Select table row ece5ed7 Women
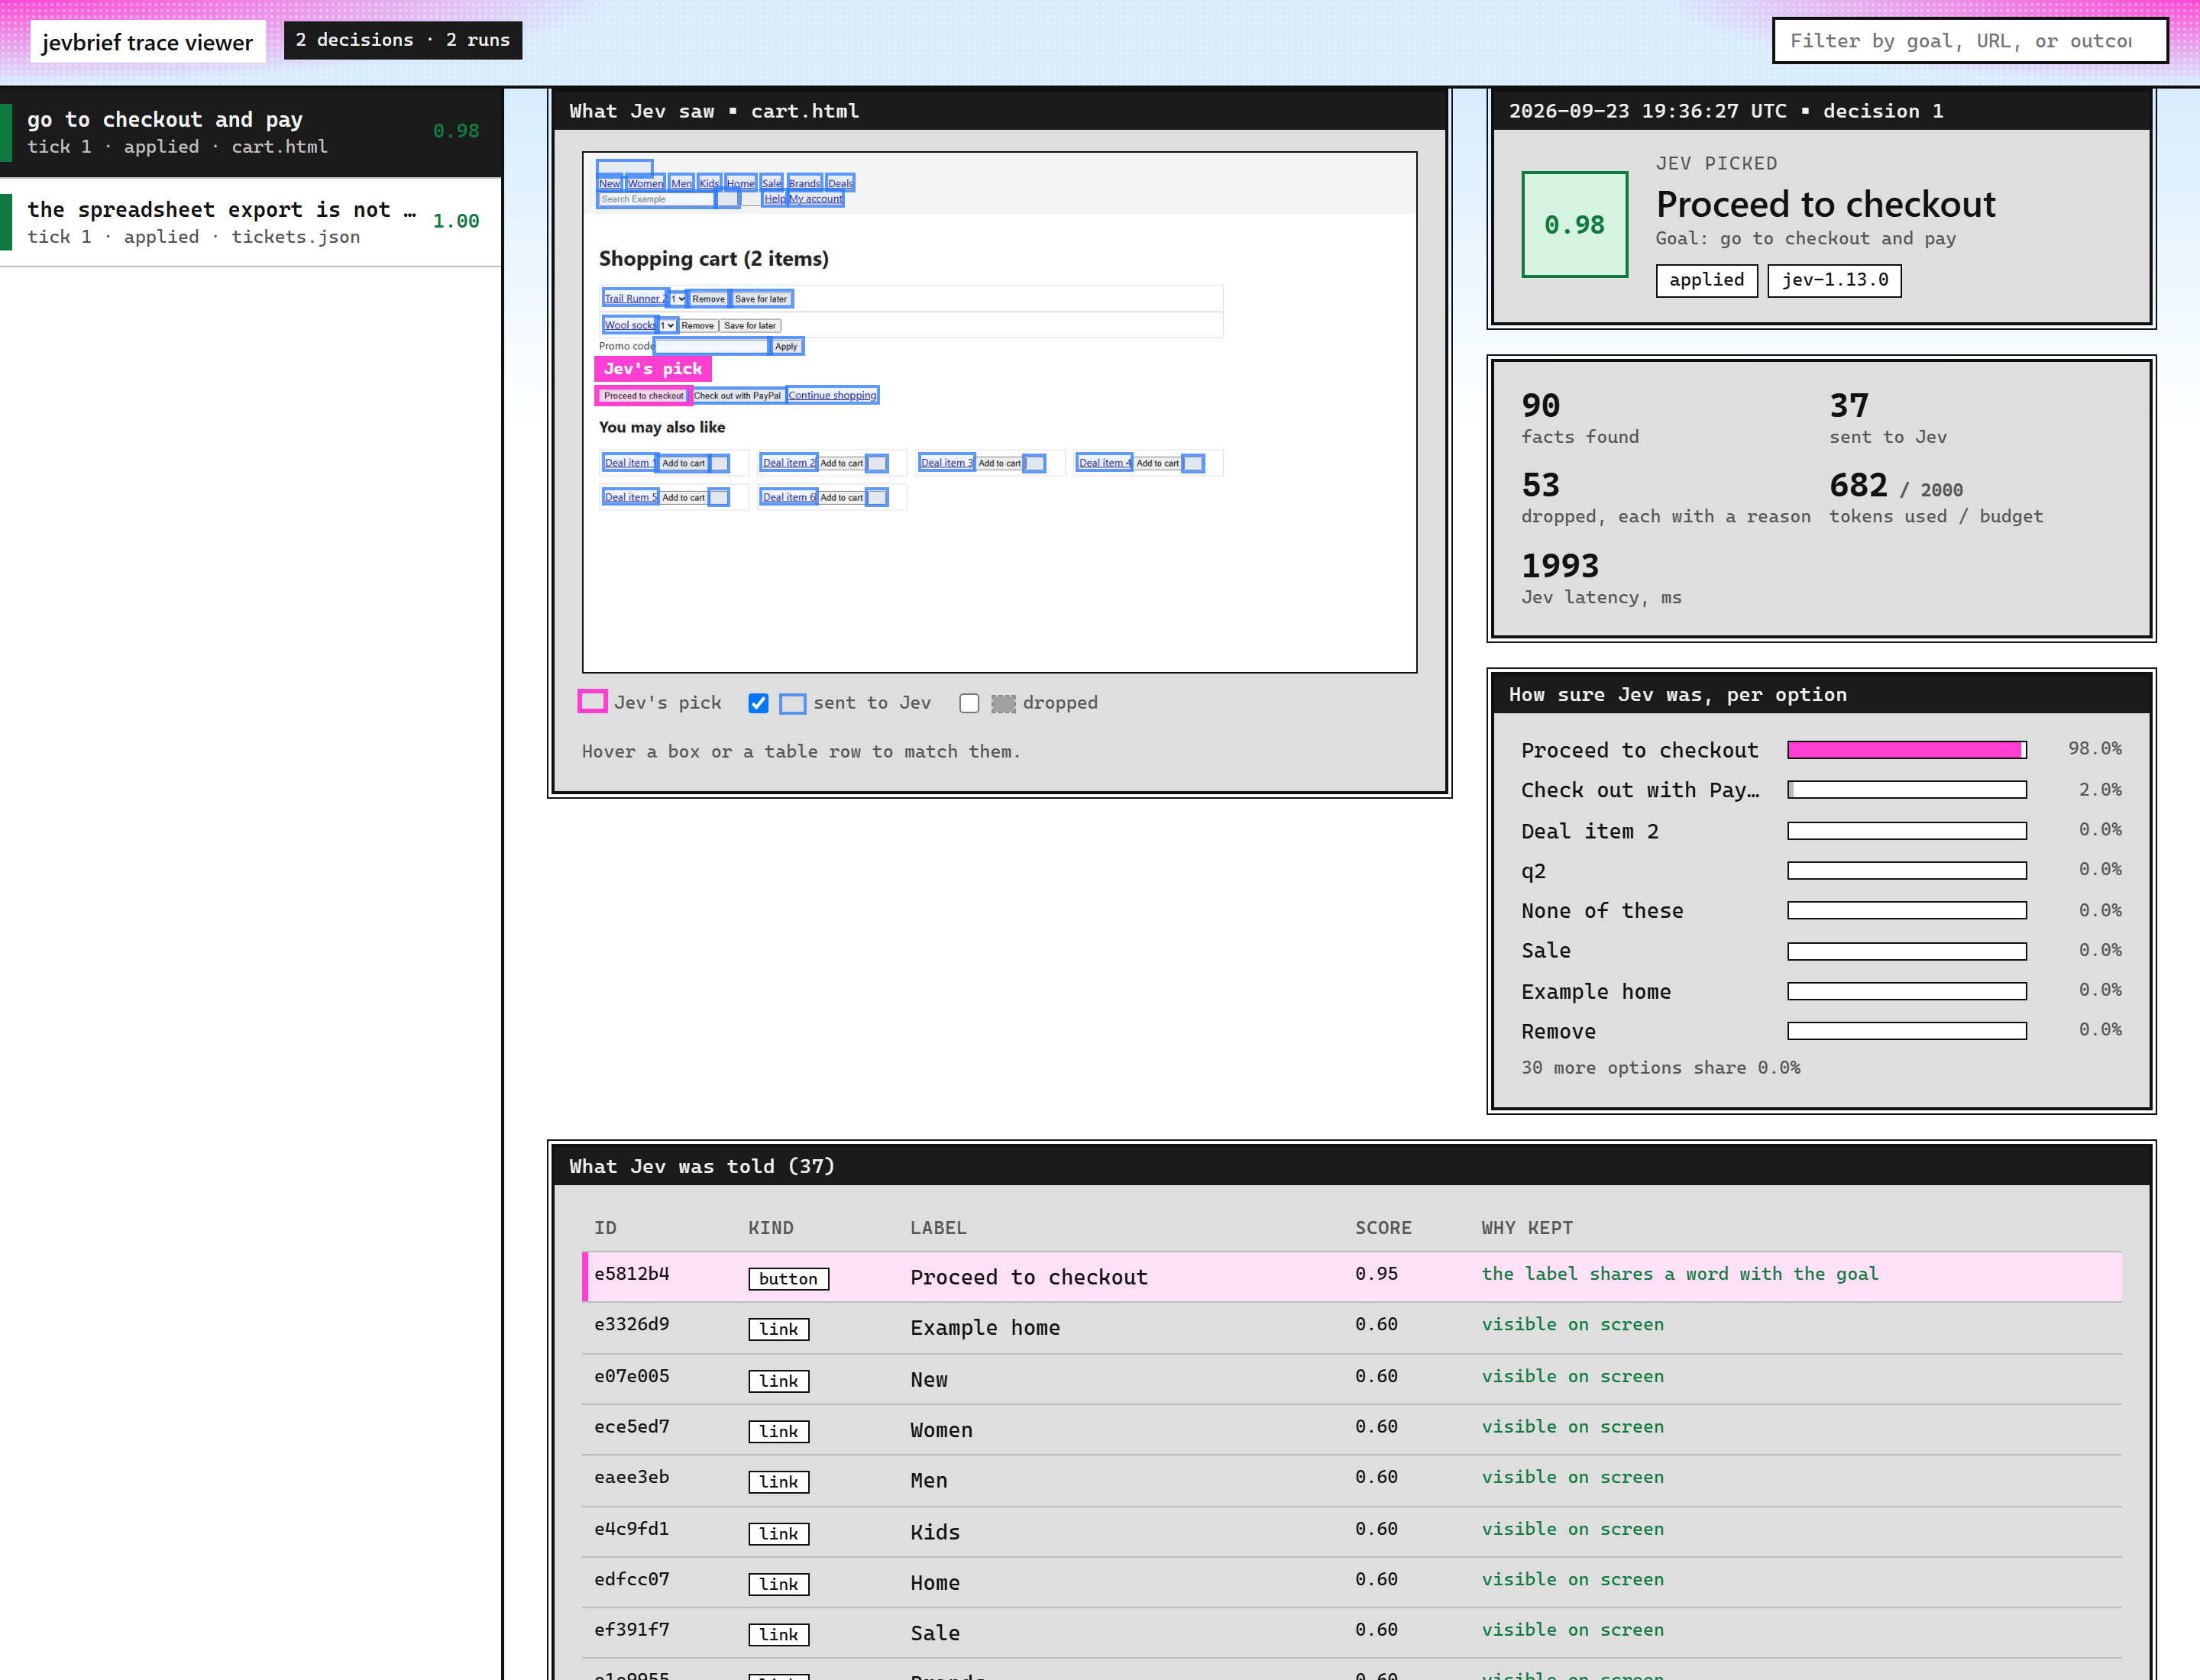2200x1680 pixels. coord(1353,1430)
